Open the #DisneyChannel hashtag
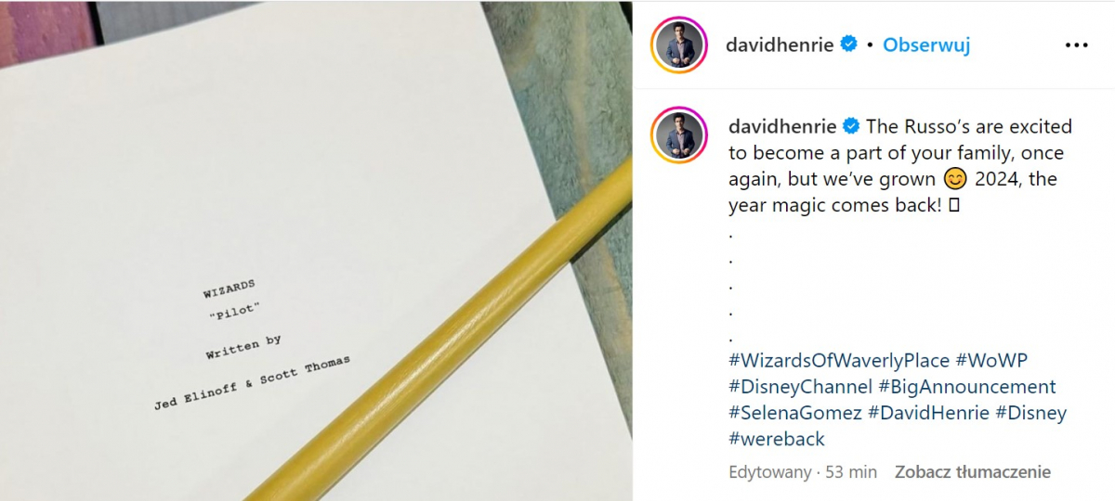 click(801, 387)
